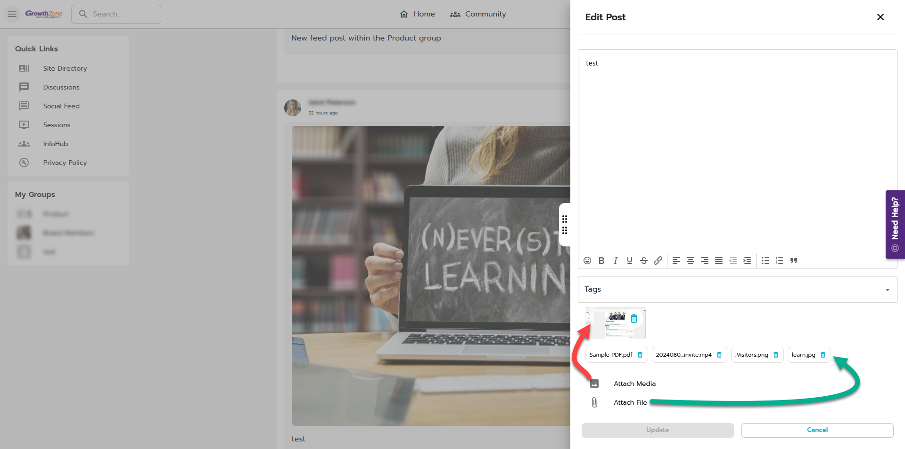Remove the Sample PDF.pdf attachment
This screenshot has width=905, height=449.
tap(640, 355)
